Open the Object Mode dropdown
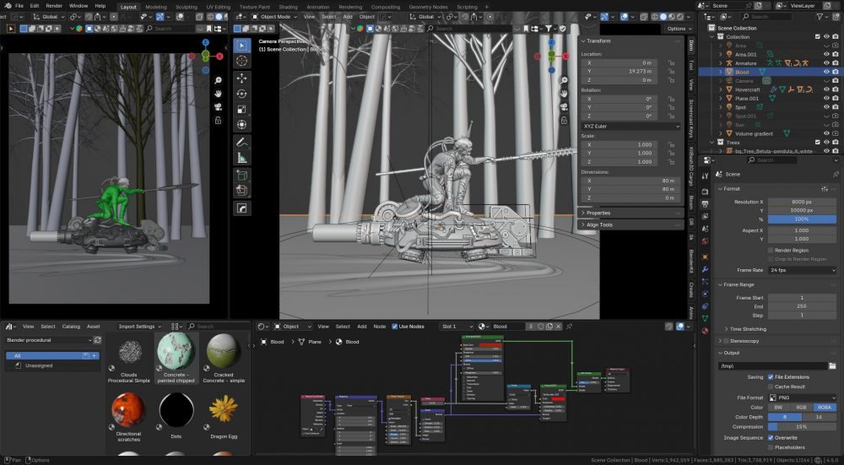This screenshot has width=844, height=465. (275, 17)
